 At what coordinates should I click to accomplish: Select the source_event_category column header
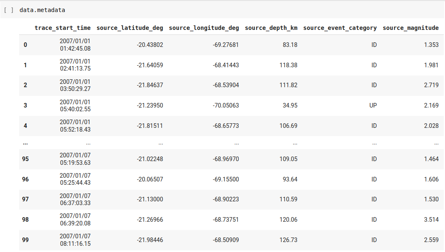(x=340, y=28)
